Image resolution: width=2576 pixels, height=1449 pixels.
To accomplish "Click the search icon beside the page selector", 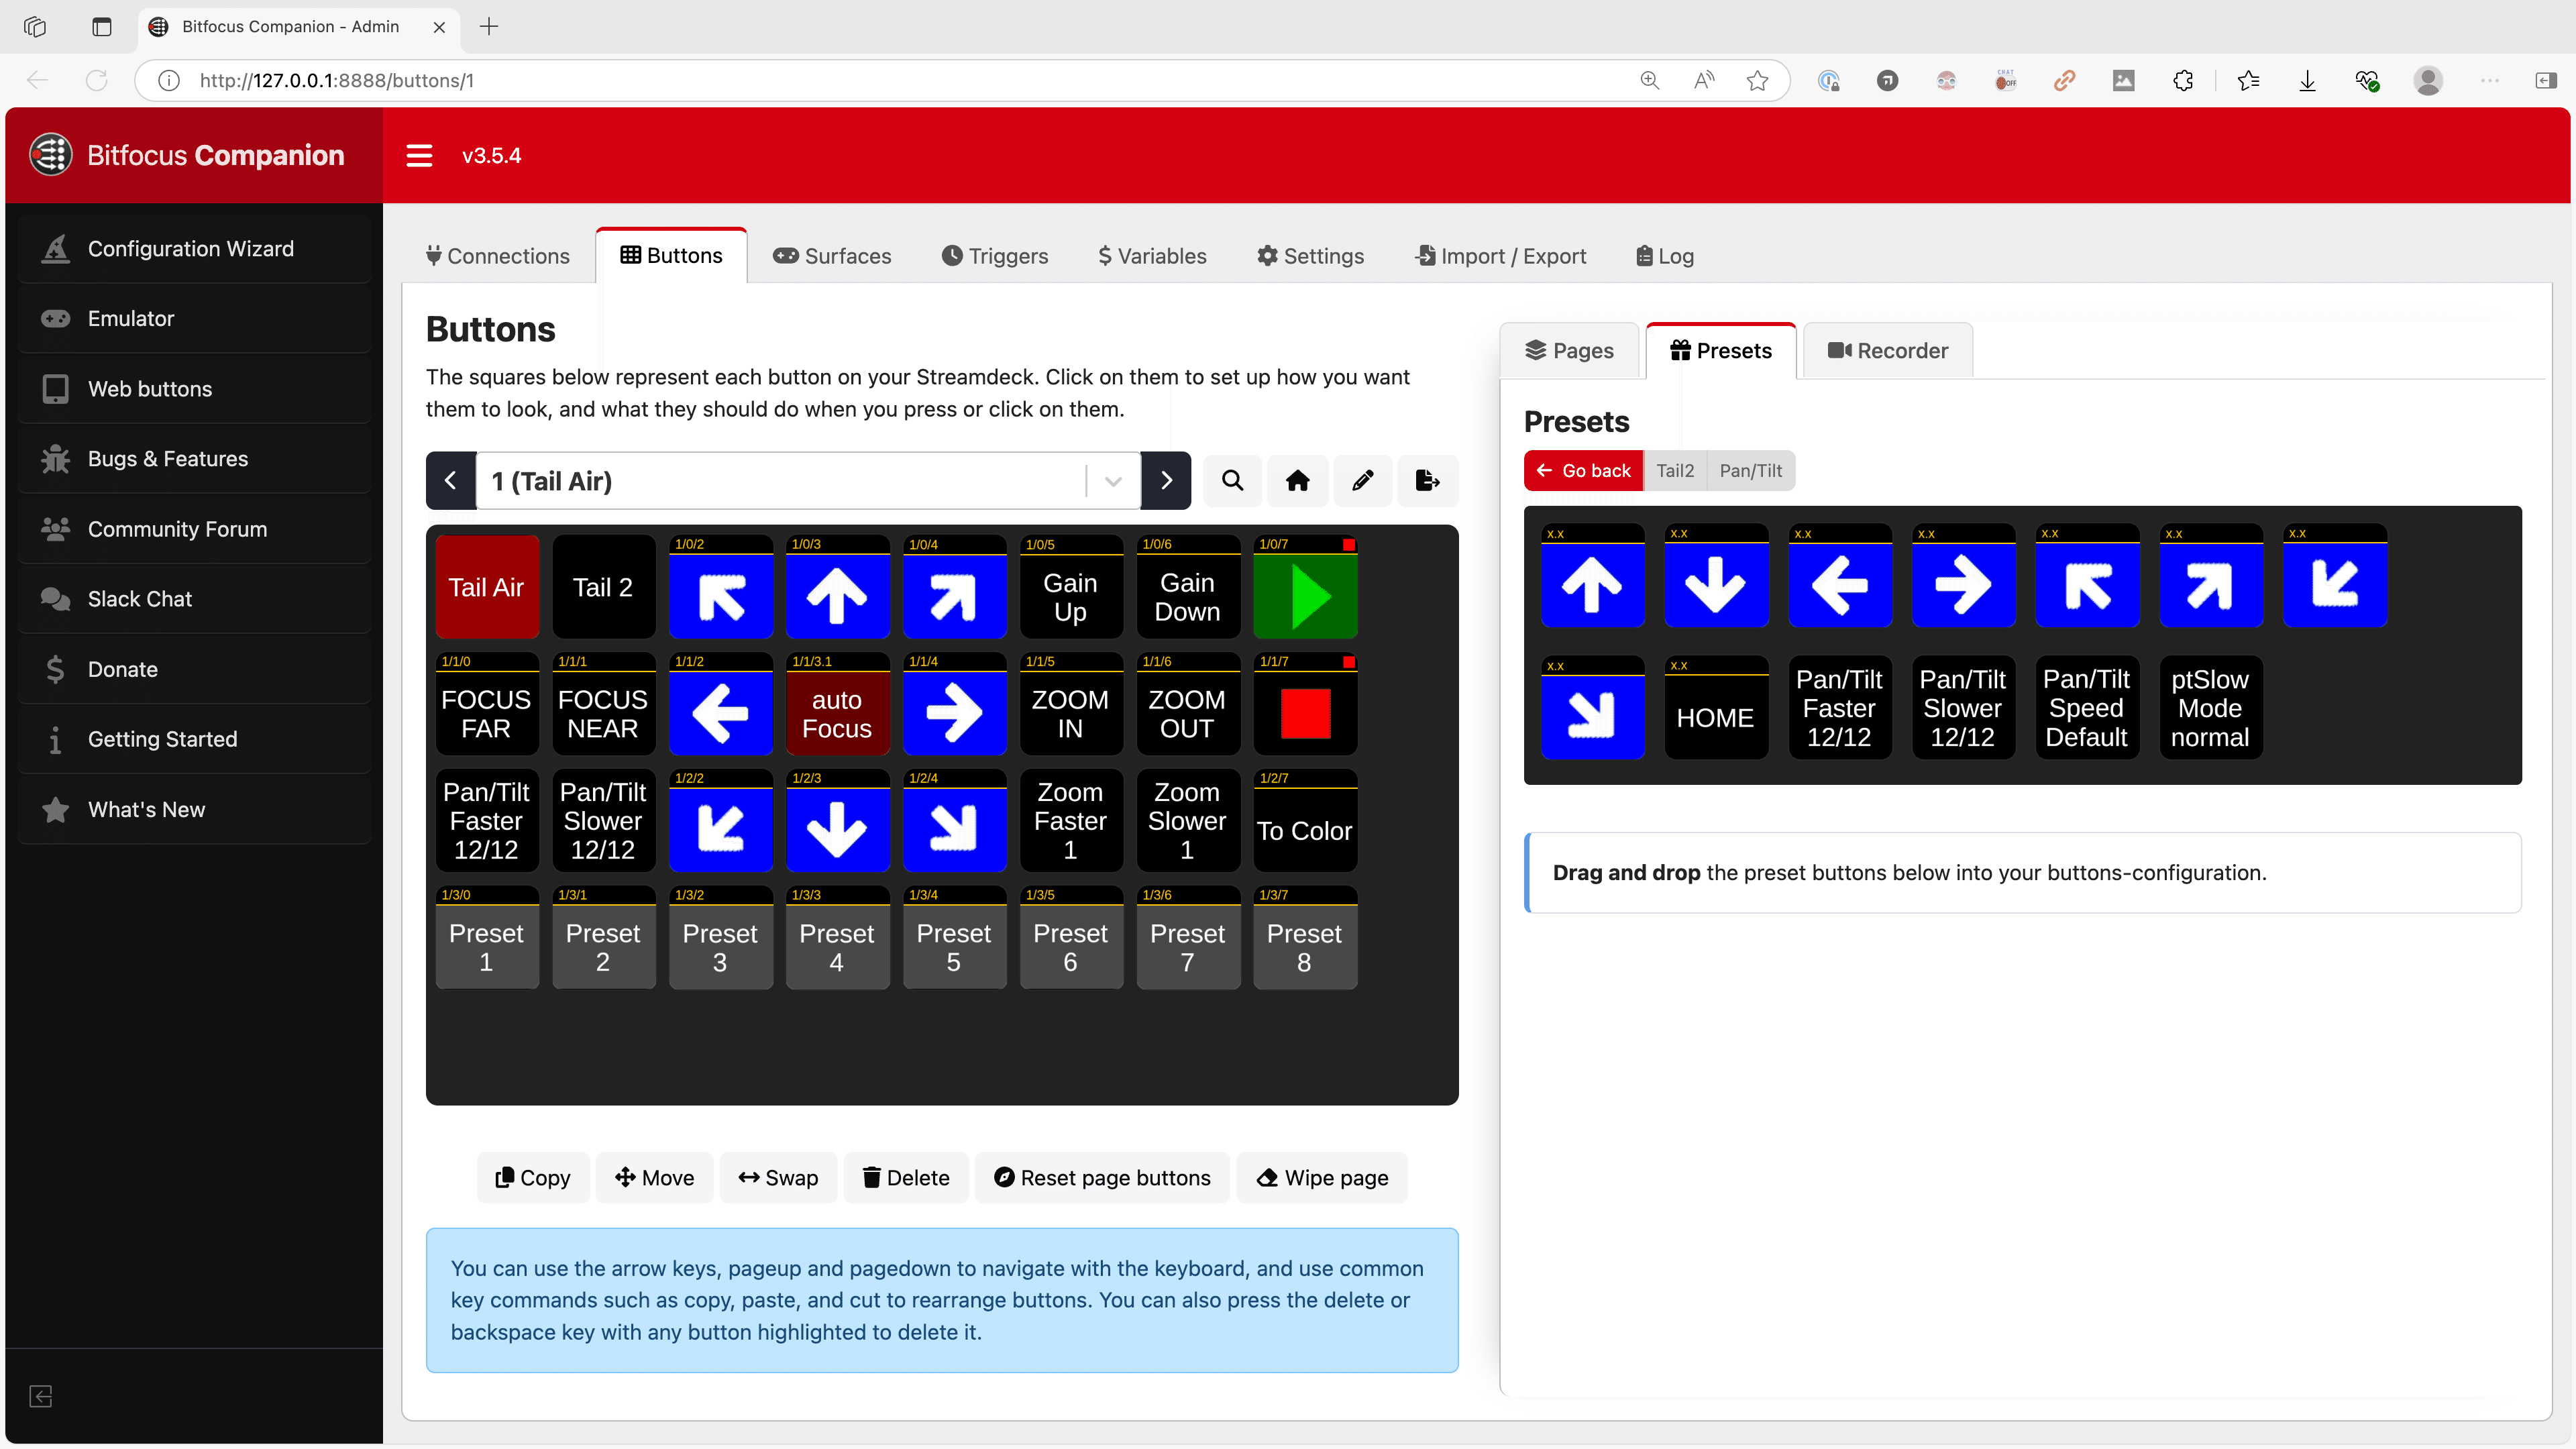I will point(1232,480).
